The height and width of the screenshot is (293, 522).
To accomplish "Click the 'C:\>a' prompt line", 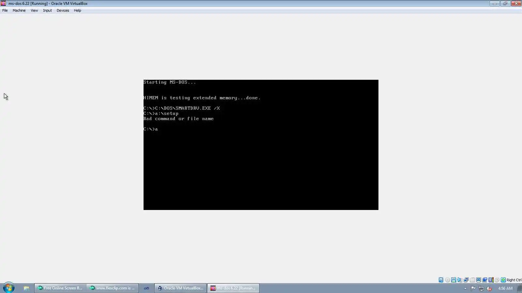I will pos(150,129).
